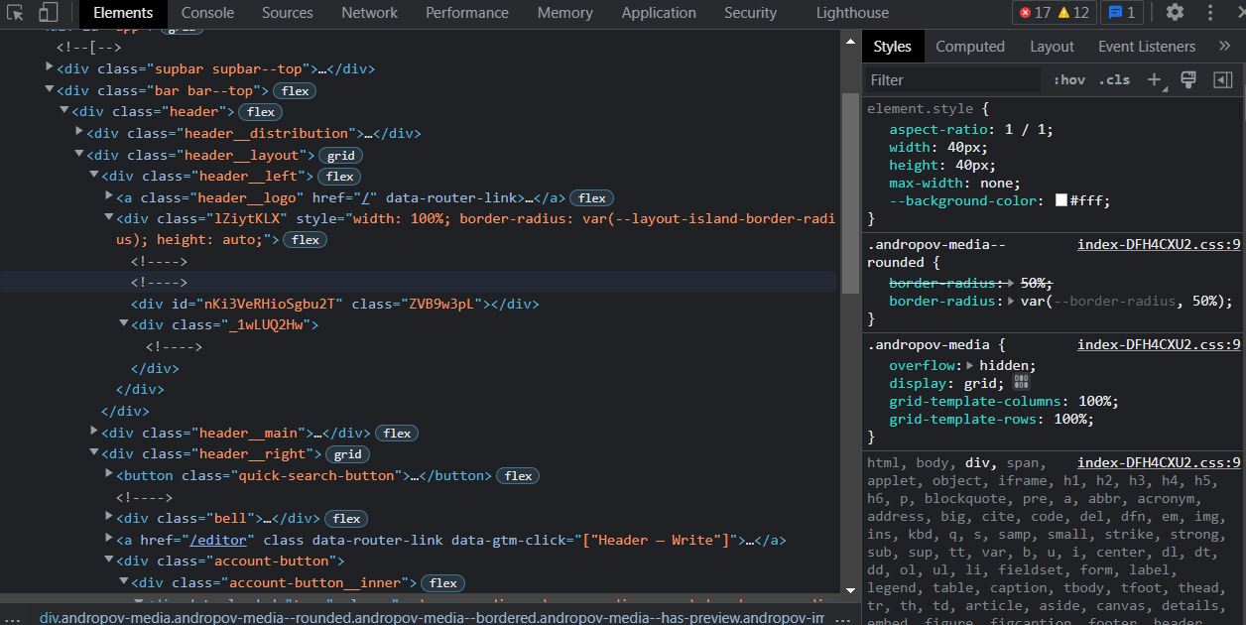Click the yellow warnings count badge
1246x625 pixels.
click(x=1073, y=13)
